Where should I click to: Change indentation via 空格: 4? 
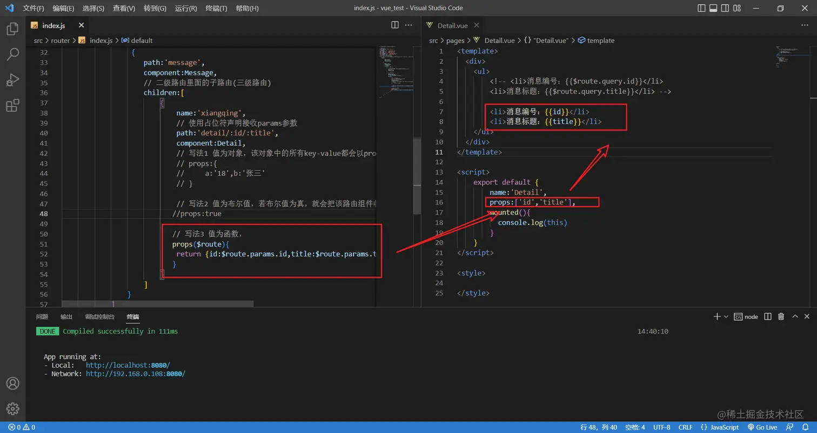pyautogui.click(x=635, y=427)
